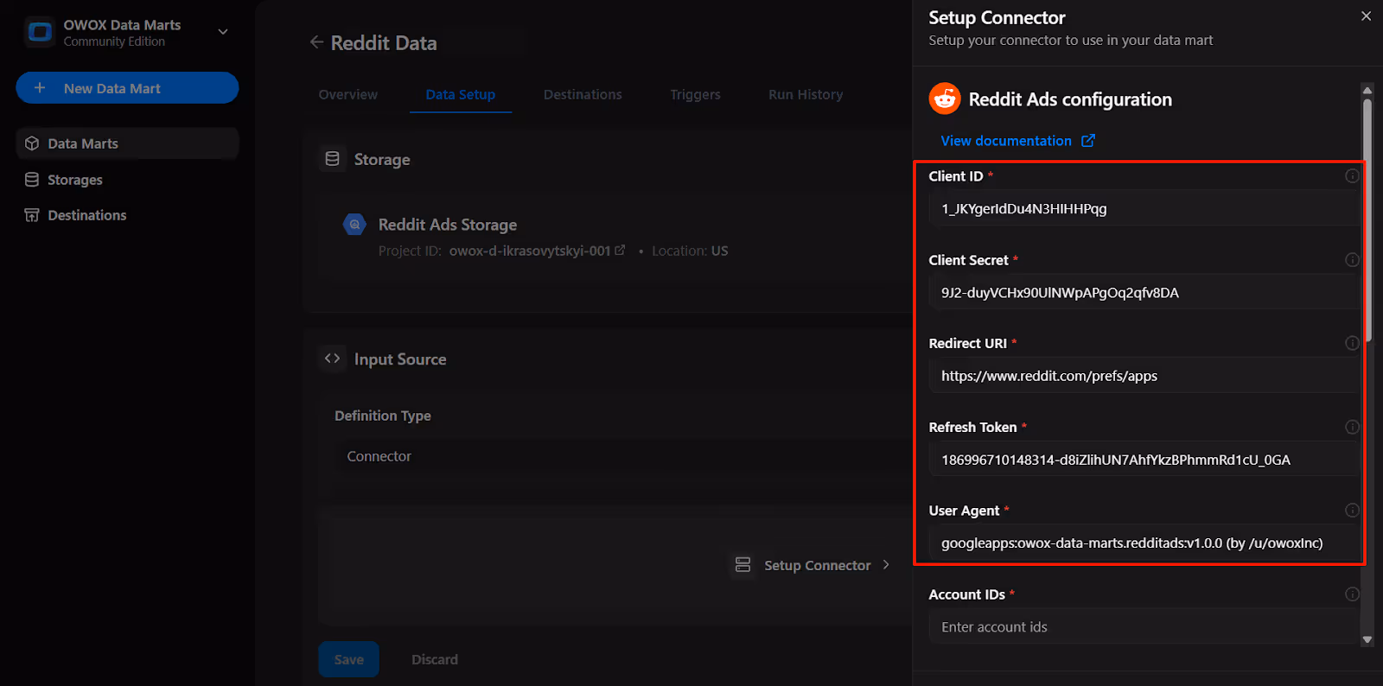Open the Triggers tab
Screen dimensions: 1383x686
695,95
